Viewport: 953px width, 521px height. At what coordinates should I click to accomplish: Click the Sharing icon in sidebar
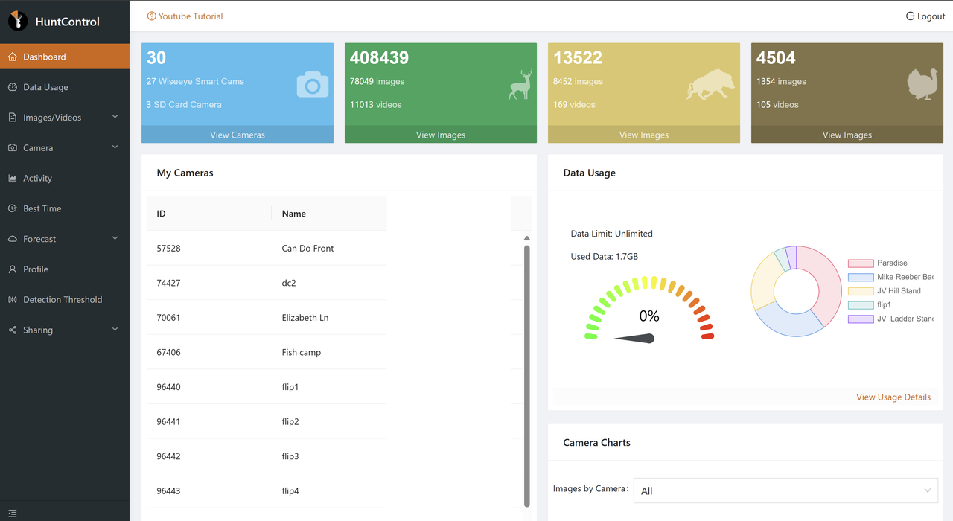click(x=13, y=330)
